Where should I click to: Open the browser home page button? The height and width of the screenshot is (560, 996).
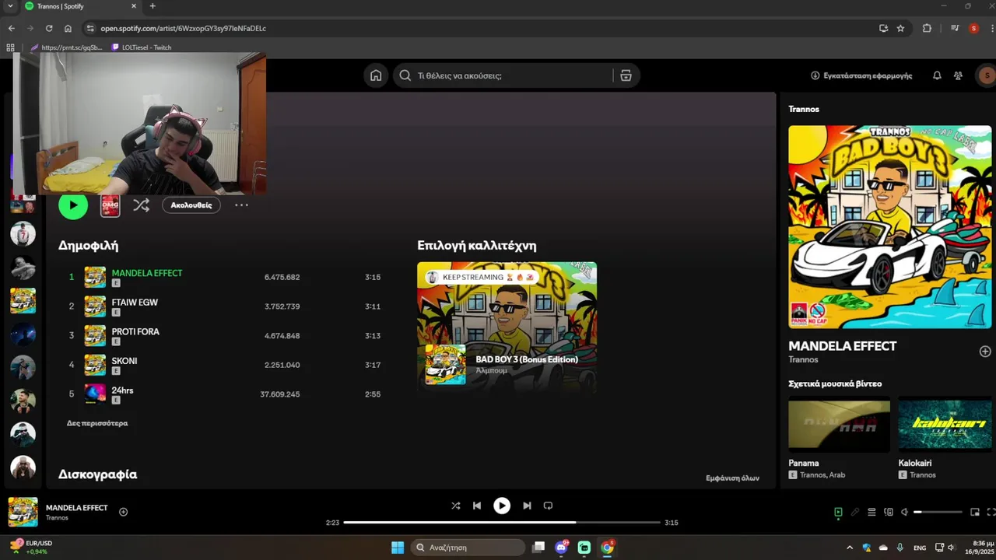[68, 28]
